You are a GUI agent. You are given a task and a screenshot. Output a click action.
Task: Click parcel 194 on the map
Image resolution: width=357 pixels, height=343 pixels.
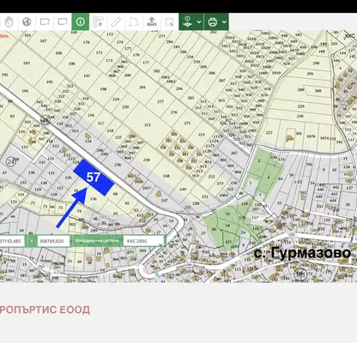(25, 91)
